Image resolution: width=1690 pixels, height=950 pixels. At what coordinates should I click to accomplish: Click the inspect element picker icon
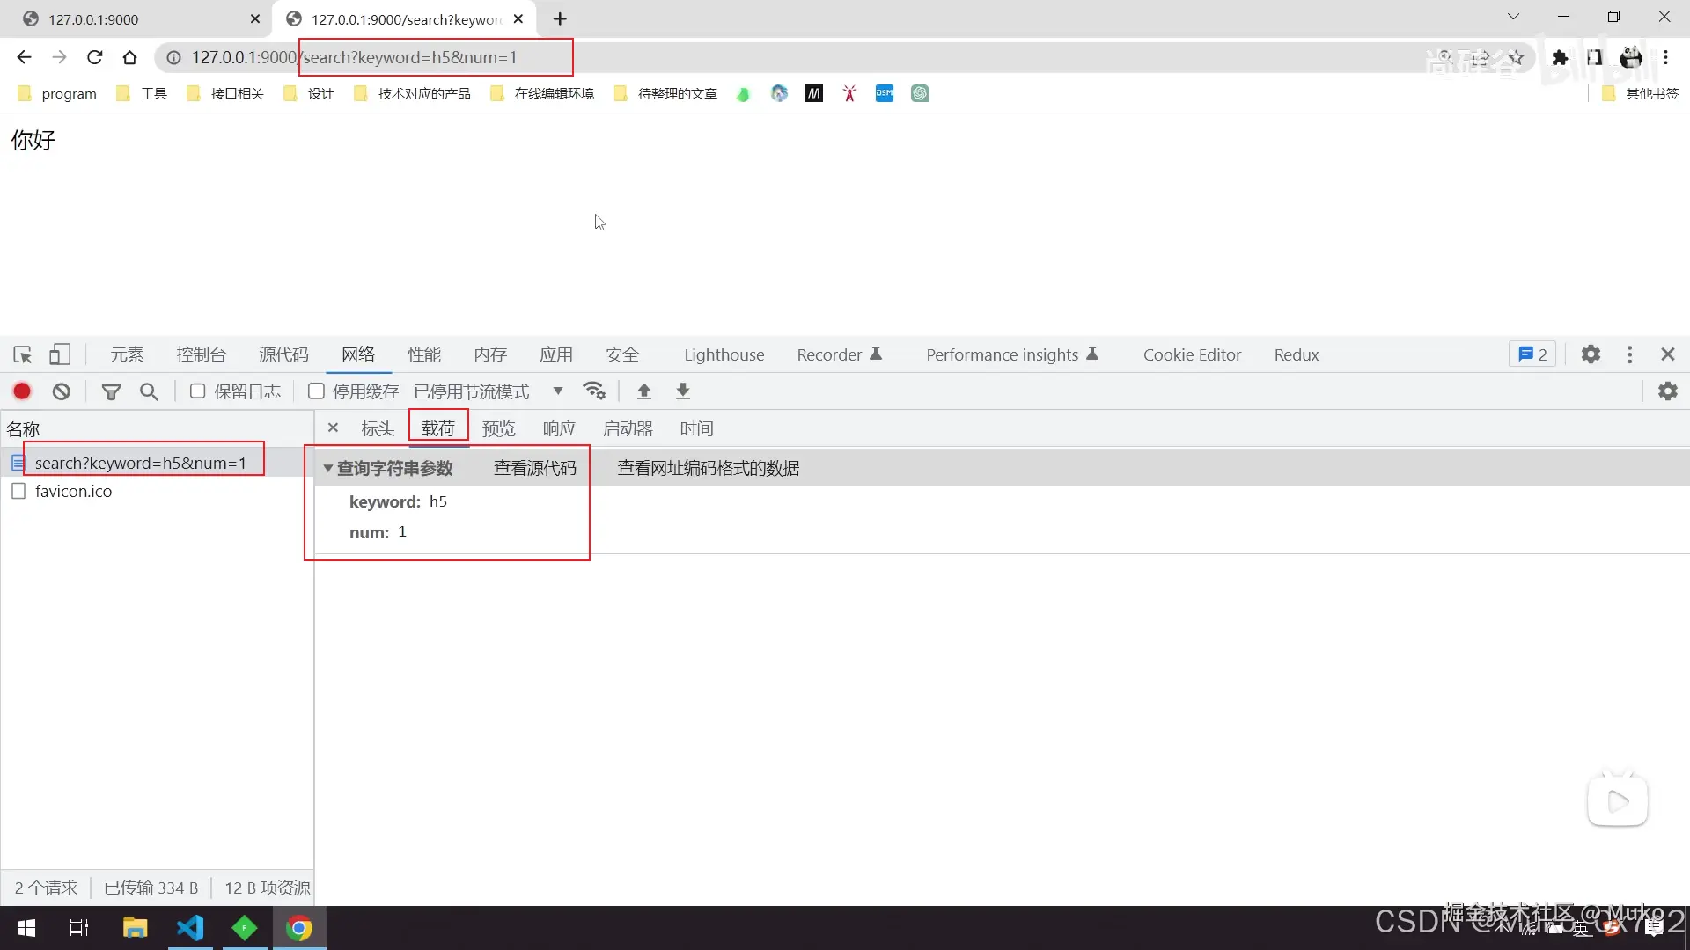point(23,354)
